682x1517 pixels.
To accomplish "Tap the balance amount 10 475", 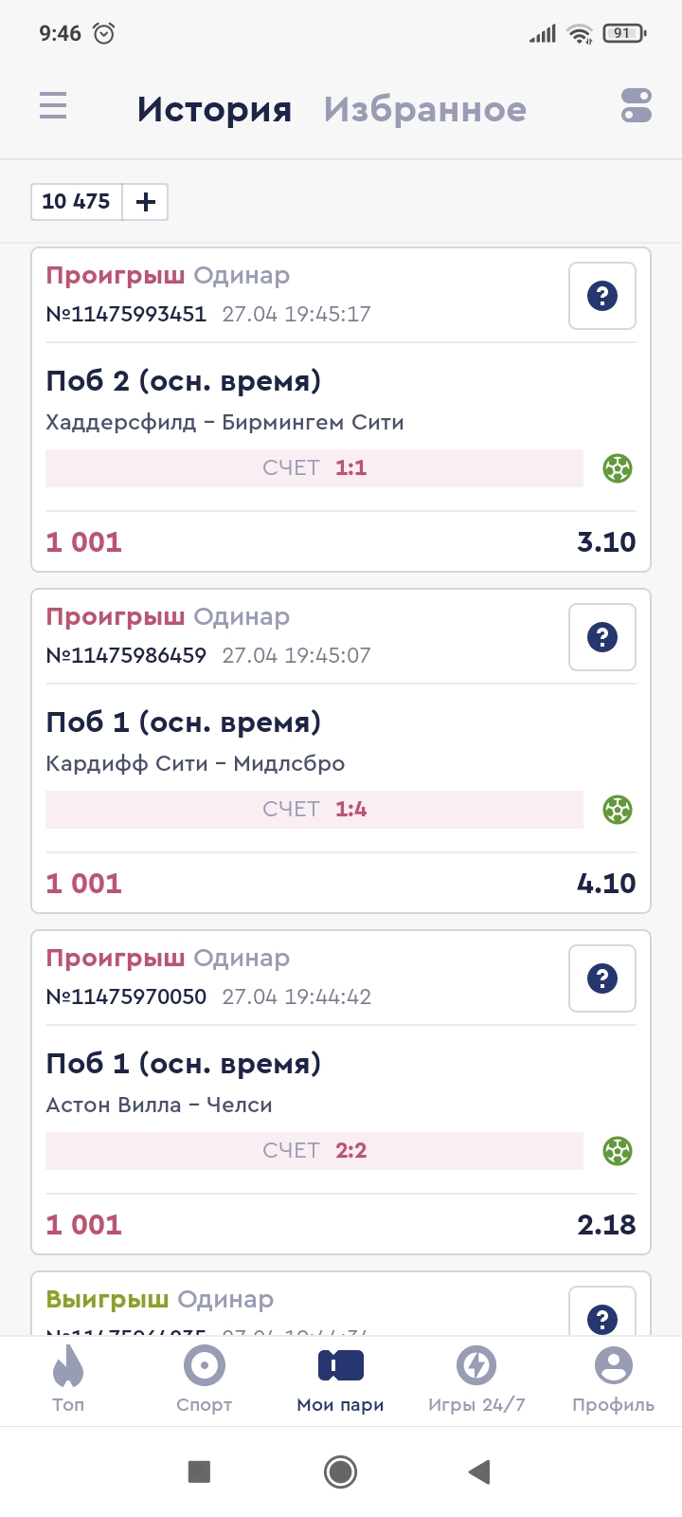I will coord(77,202).
